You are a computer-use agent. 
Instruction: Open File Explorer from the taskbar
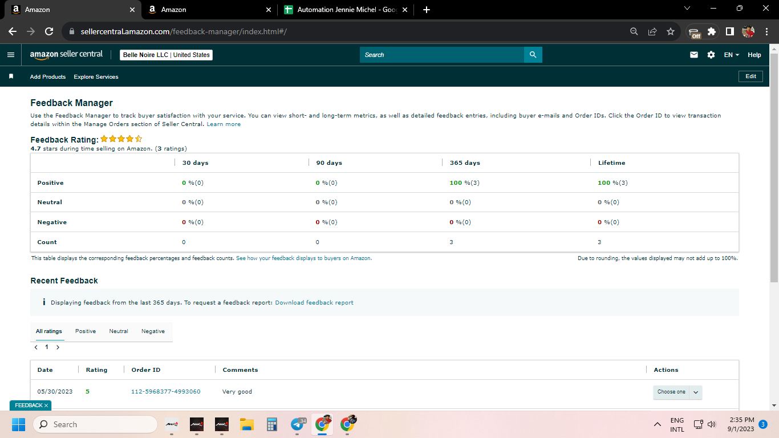click(x=246, y=424)
